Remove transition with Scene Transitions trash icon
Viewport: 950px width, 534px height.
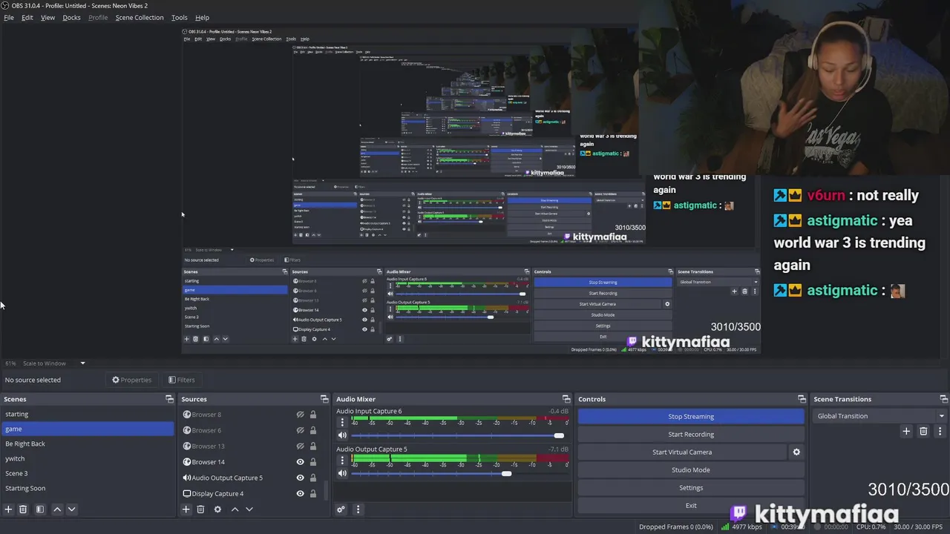923,431
